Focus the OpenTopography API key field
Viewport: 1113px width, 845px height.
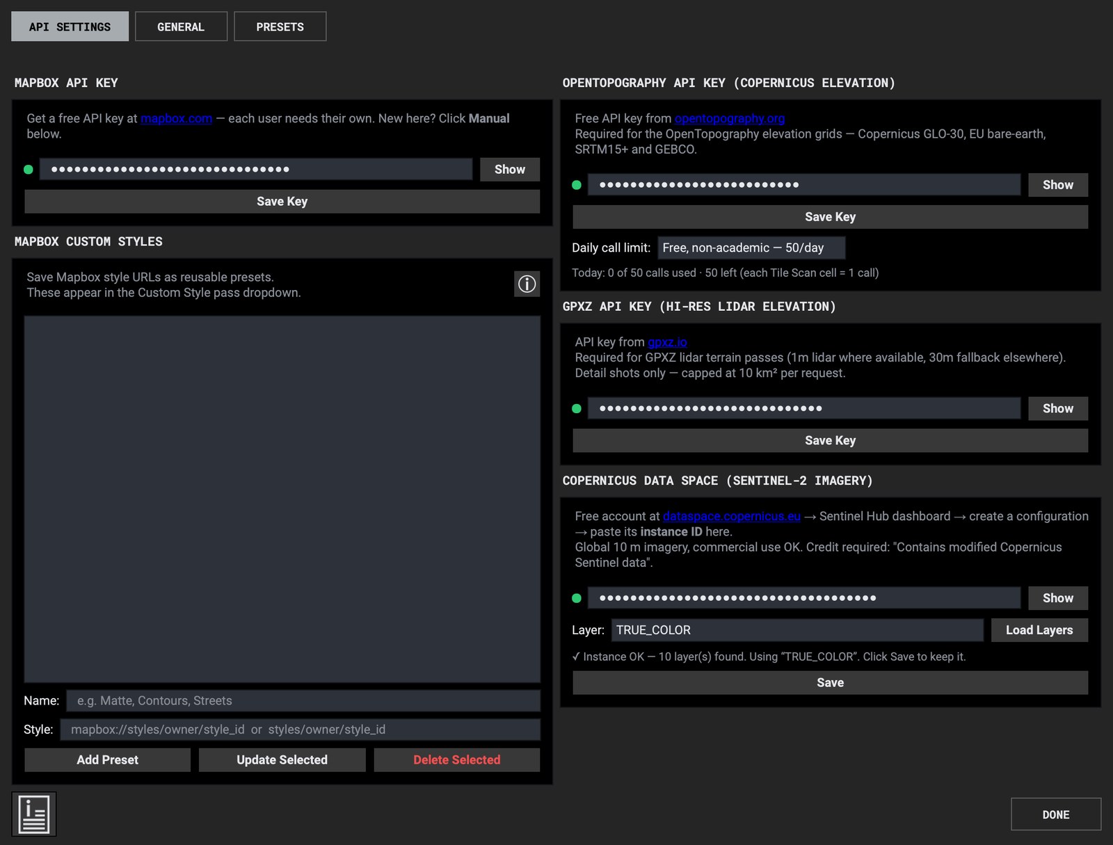803,185
